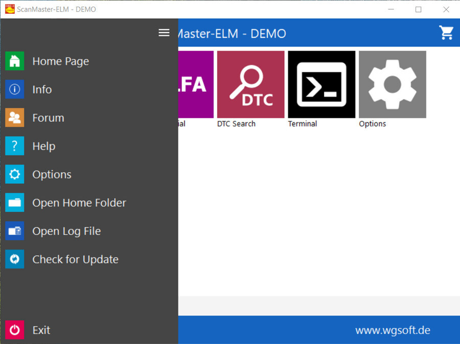
Task: Collapse the sidebar with the hamburger icon
Action: [x=164, y=33]
